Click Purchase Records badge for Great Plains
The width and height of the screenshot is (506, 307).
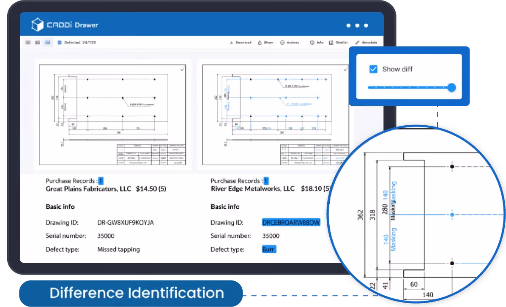(x=101, y=181)
